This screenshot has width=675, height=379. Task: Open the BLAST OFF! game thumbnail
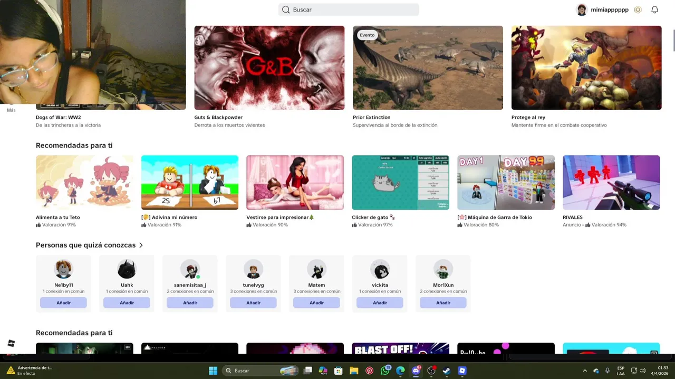point(400,348)
